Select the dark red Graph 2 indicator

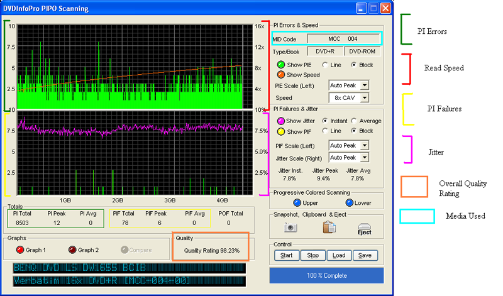tap(72, 250)
